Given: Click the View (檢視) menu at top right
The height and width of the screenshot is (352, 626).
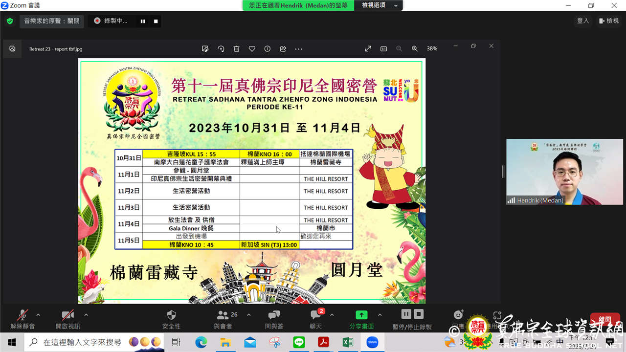Looking at the screenshot, I should coord(608,21).
